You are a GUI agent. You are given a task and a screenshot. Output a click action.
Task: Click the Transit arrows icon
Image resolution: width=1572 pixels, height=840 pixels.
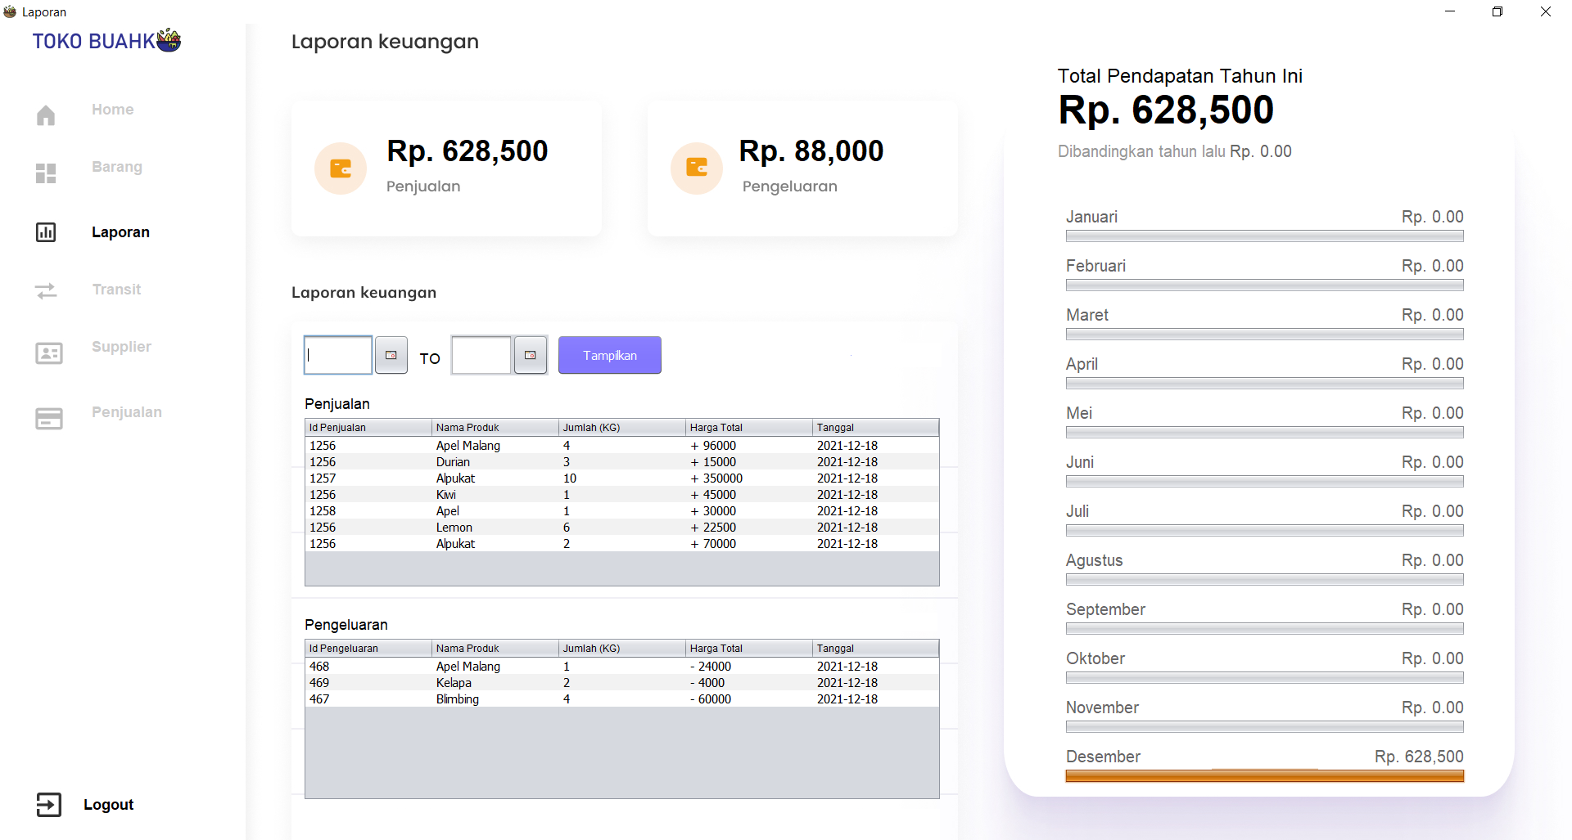tap(46, 290)
